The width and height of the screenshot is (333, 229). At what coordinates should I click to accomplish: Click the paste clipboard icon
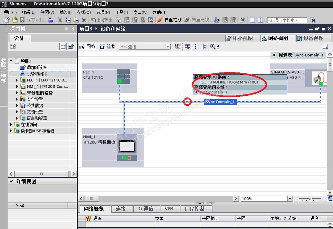[x=76, y=20]
